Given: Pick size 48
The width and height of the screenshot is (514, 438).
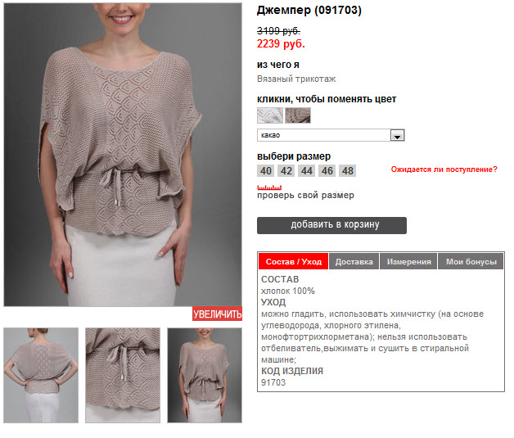Looking at the screenshot, I should click(x=348, y=171).
